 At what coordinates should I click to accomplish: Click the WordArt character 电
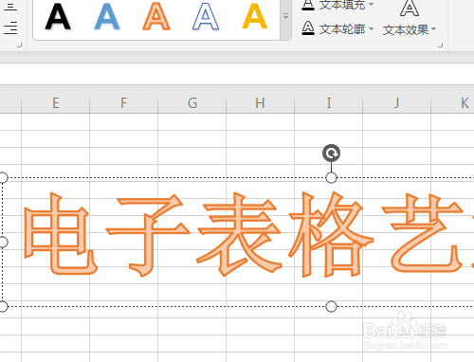pyautogui.click(x=61, y=234)
